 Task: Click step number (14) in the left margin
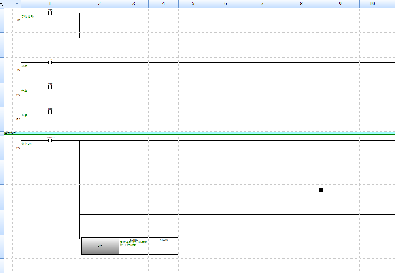pyautogui.click(x=18, y=119)
